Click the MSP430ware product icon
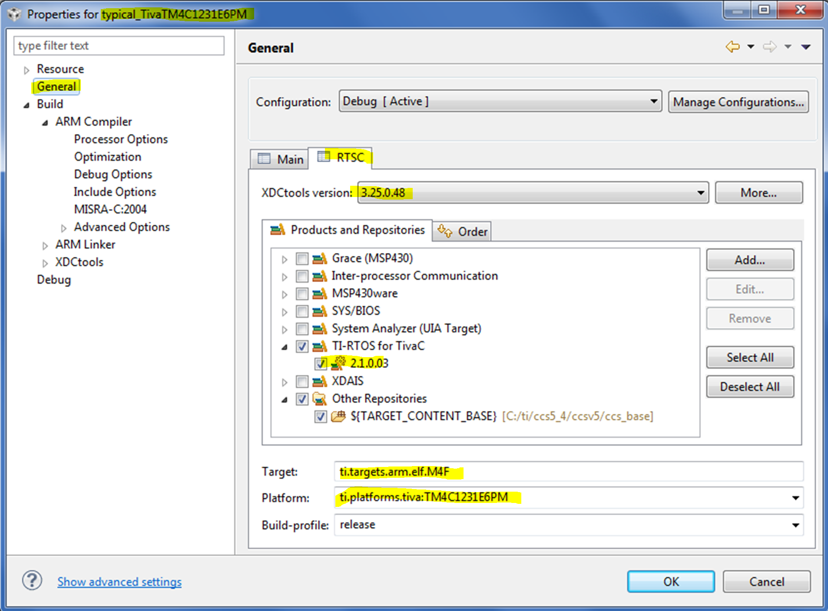 point(320,294)
